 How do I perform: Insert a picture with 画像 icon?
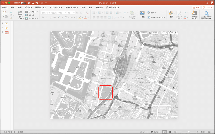pyautogui.click(x=142, y=13)
